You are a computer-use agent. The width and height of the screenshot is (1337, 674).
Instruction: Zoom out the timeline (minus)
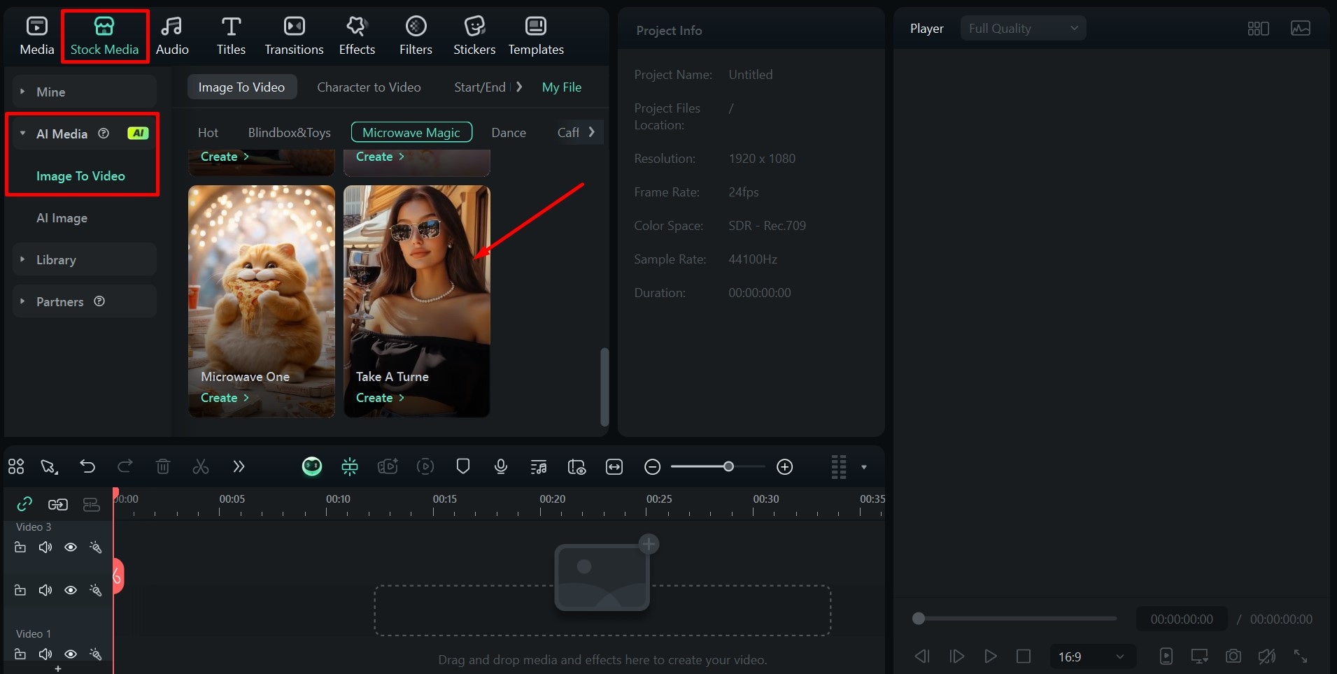point(652,467)
